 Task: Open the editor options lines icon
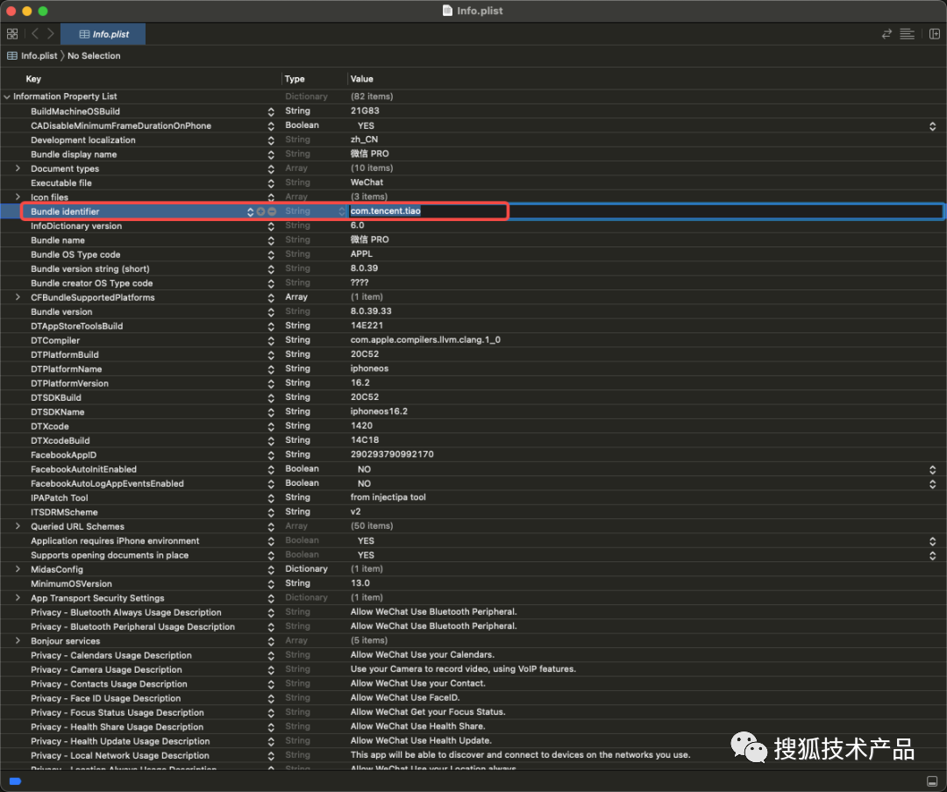[908, 34]
